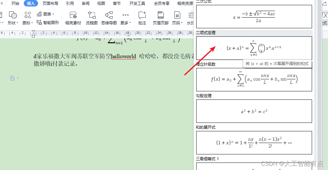
Task: Click the 图标 icons button
Action: [28, 15]
